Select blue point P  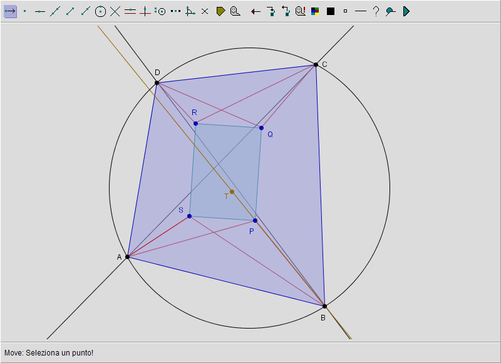255,220
